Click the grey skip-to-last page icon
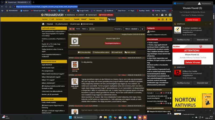Viewport: 215px width, 120px height. [94, 29]
